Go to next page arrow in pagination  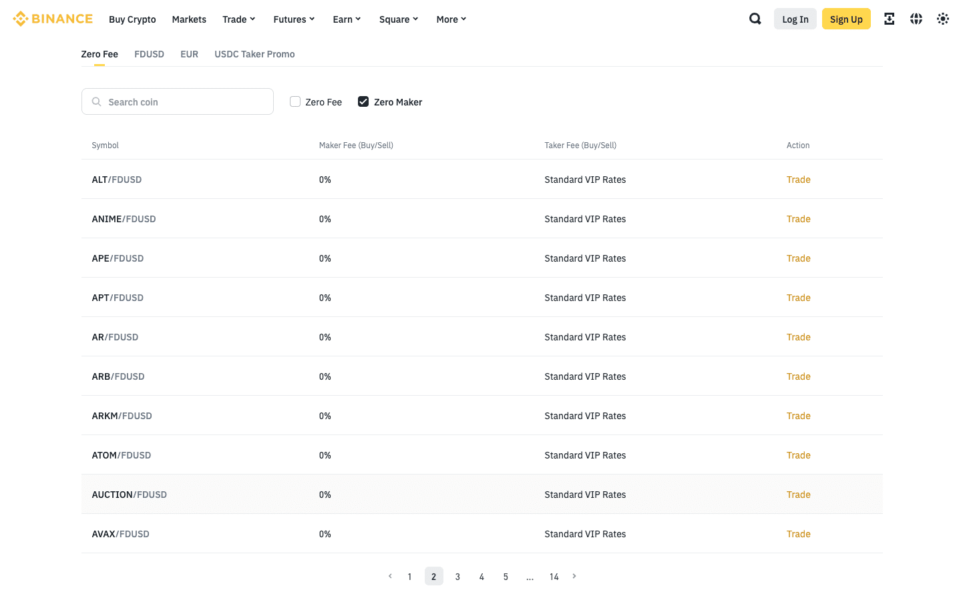point(574,576)
